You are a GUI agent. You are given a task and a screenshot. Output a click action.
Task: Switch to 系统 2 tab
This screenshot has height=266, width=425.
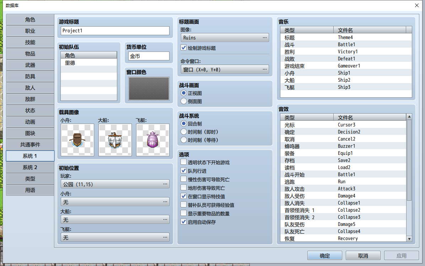[x=30, y=167]
